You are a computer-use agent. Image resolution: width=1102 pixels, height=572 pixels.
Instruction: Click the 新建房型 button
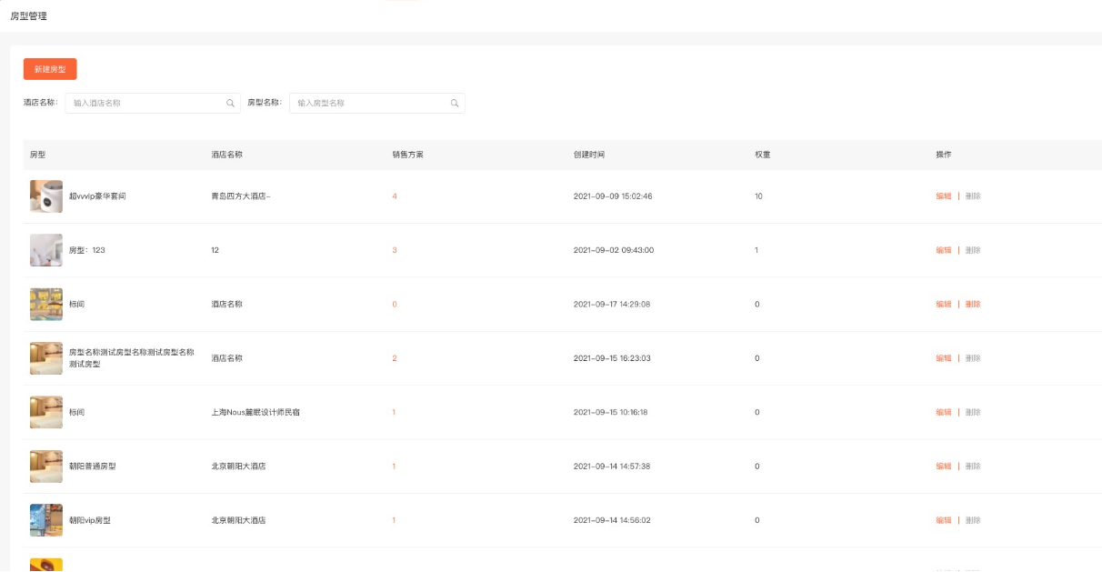50,69
